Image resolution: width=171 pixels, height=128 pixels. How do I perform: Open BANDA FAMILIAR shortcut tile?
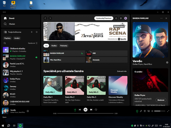point(64,53)
